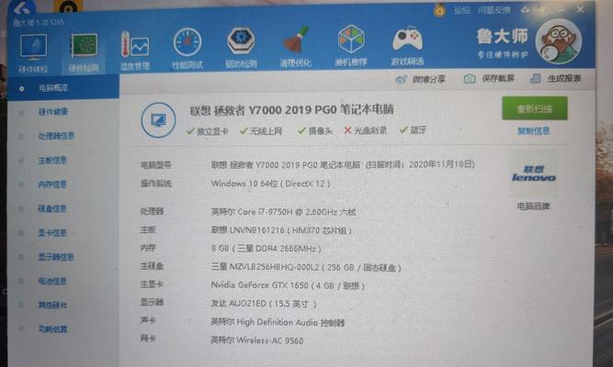Image resolution: width=613 pixels, height=367 pixels.
Task: Click the 处理器 field label
Action: coord(152,211)
